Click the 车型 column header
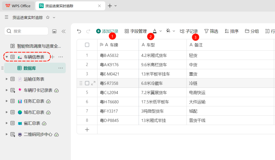 (x=162, y=45)
